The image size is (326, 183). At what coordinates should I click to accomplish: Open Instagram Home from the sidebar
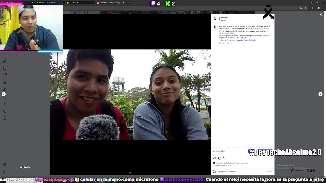click(x=5, y=61)
